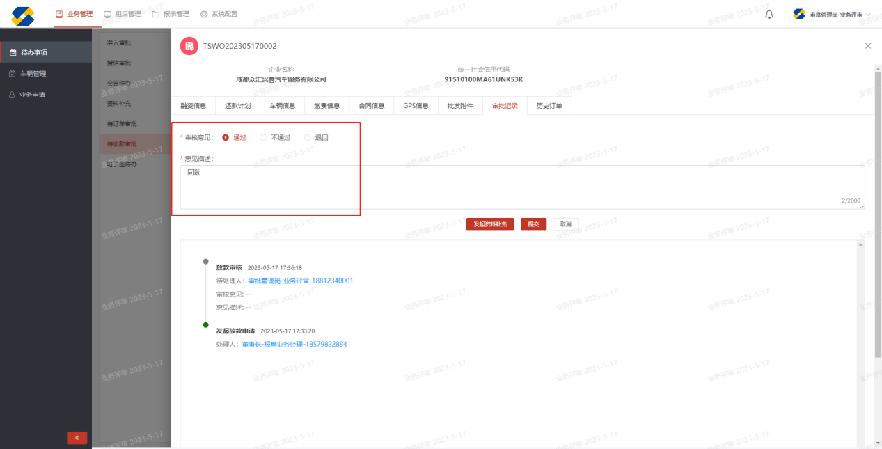
Task: Click the 提交 button
Action: 533,224
